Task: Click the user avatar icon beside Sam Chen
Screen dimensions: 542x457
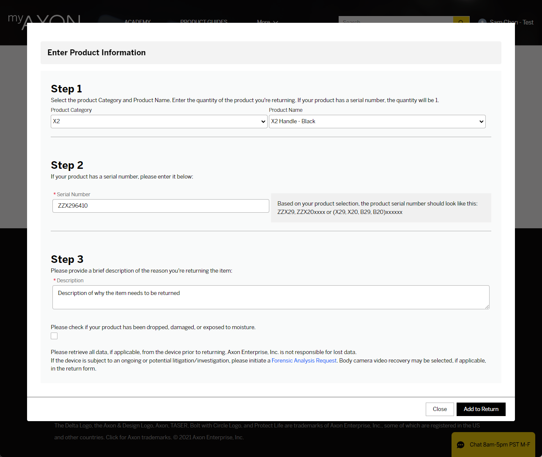Action: (482, 22)
